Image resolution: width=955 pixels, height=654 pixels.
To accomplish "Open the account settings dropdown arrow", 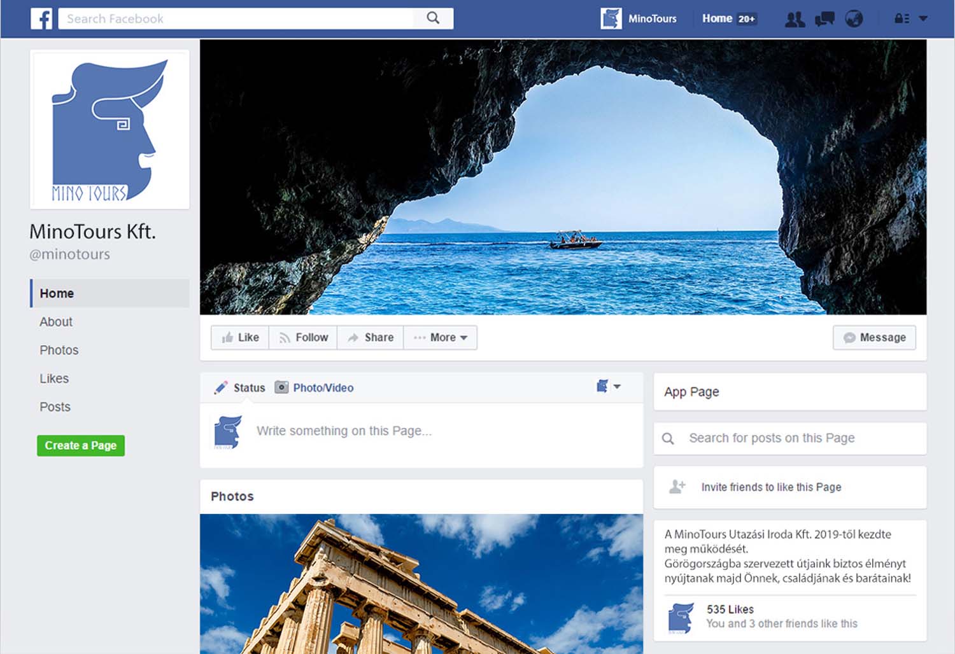I will 924,19.
